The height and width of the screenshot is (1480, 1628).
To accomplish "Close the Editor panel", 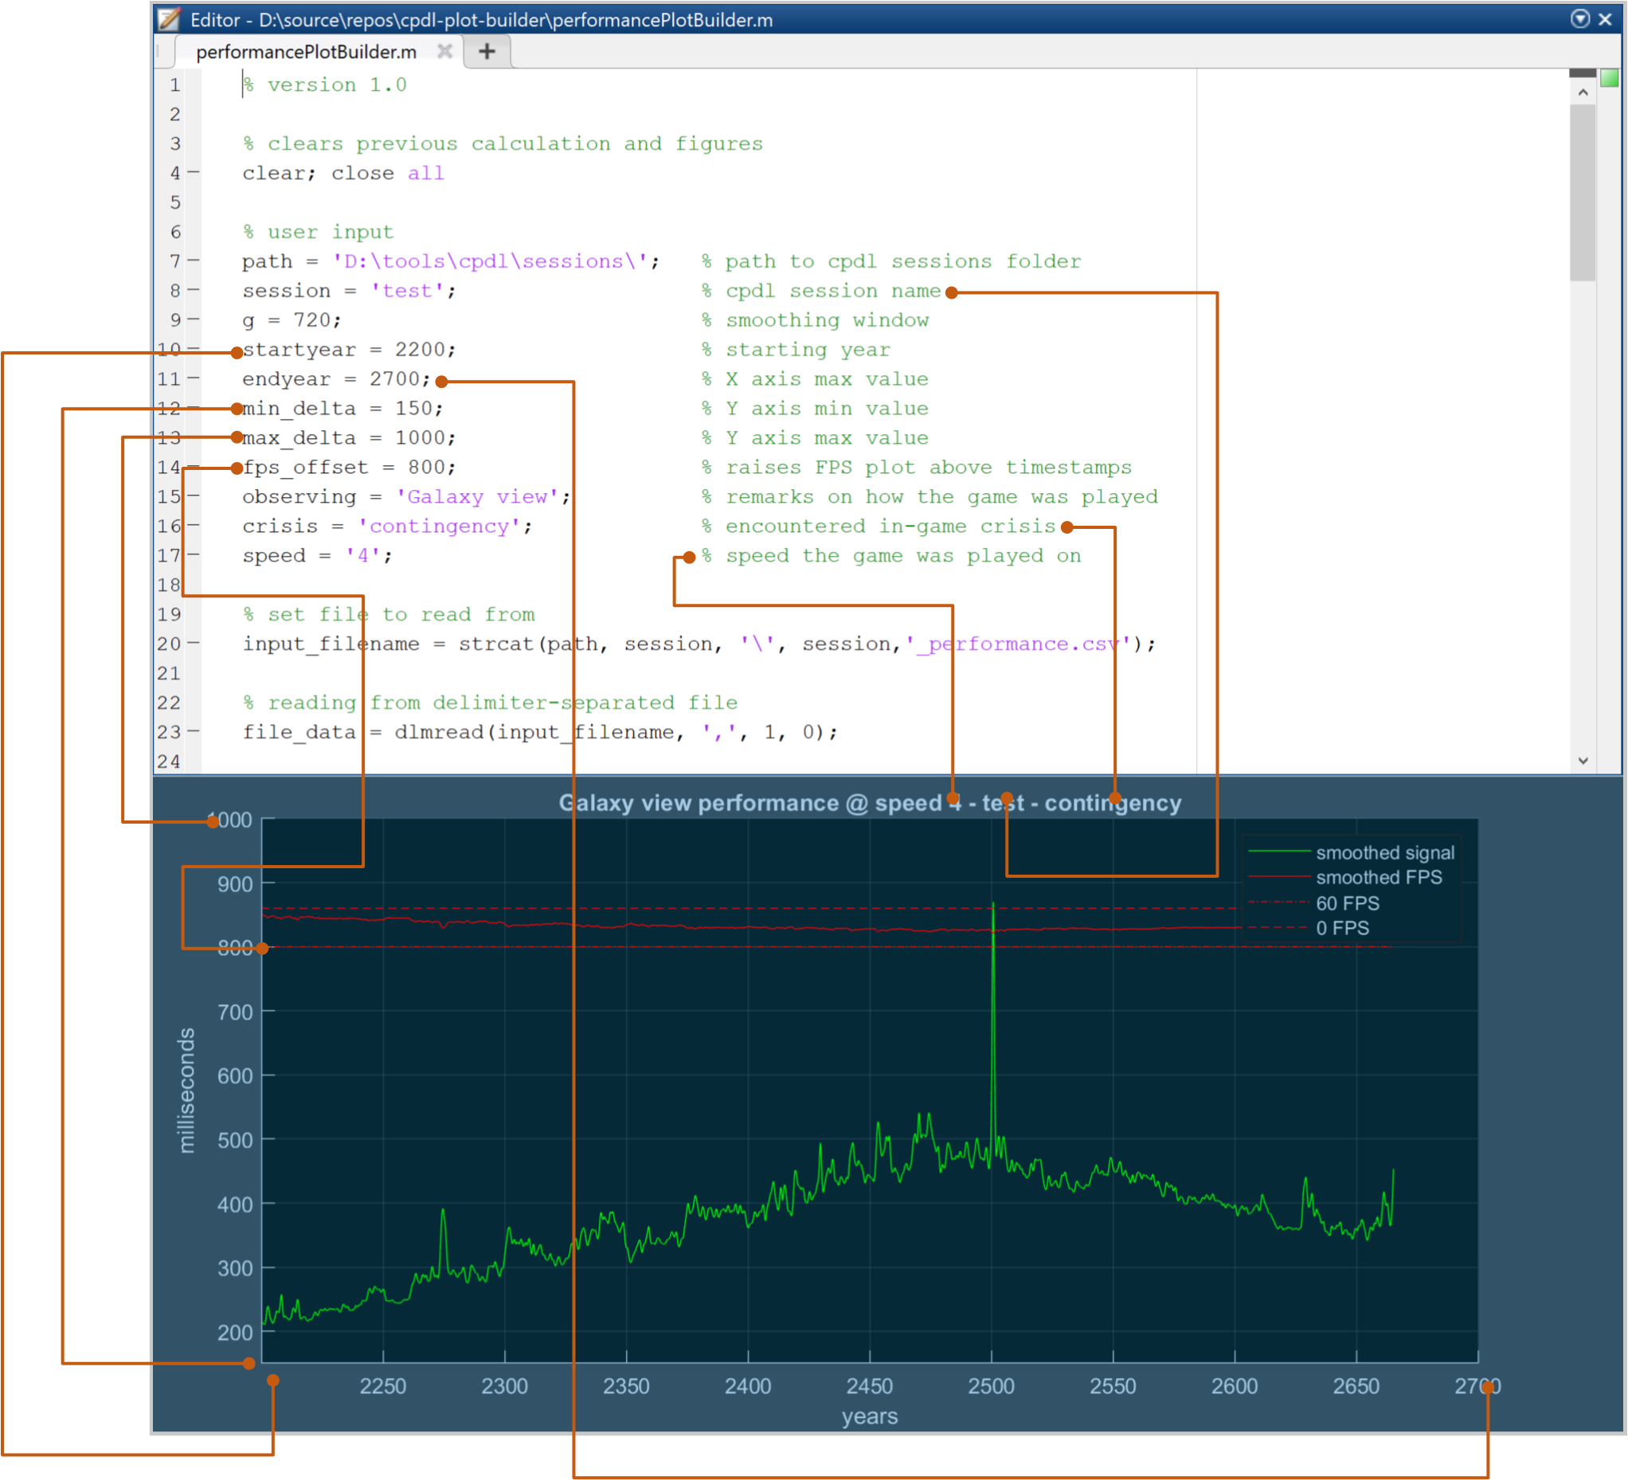I will [1606, 18].
